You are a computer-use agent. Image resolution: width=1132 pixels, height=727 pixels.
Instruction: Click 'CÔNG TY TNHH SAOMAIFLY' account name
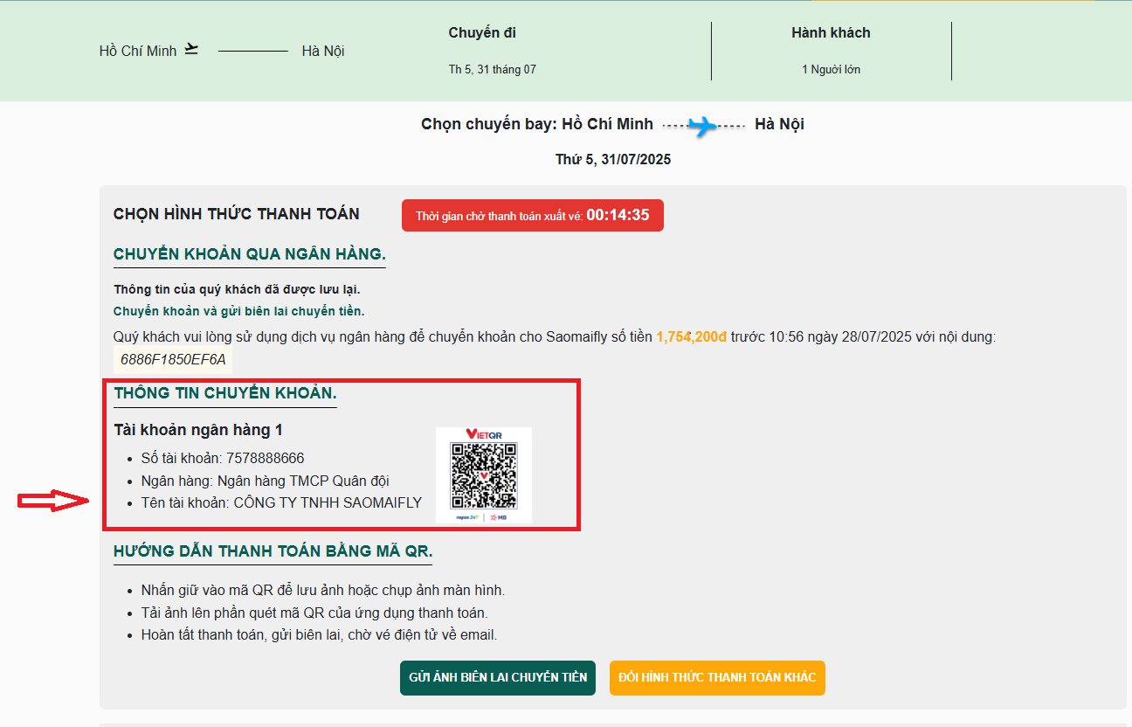tap(328, 502)
